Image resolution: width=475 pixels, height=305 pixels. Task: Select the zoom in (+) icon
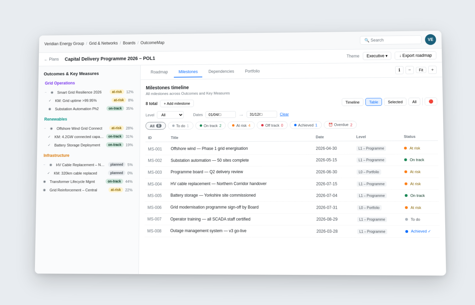432,70
